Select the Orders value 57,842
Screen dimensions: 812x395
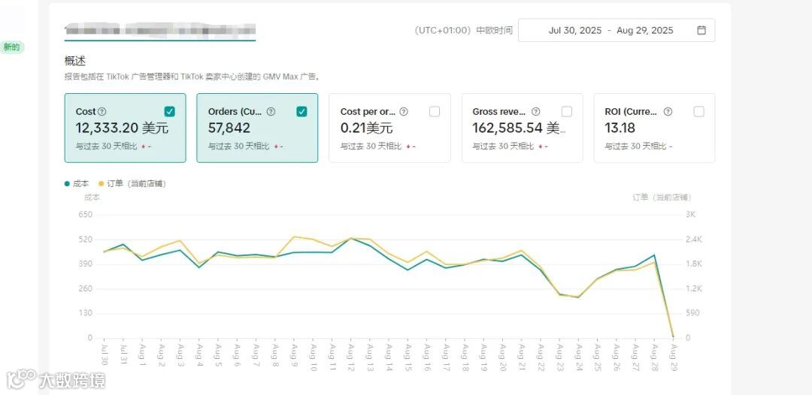click(229, 128)
